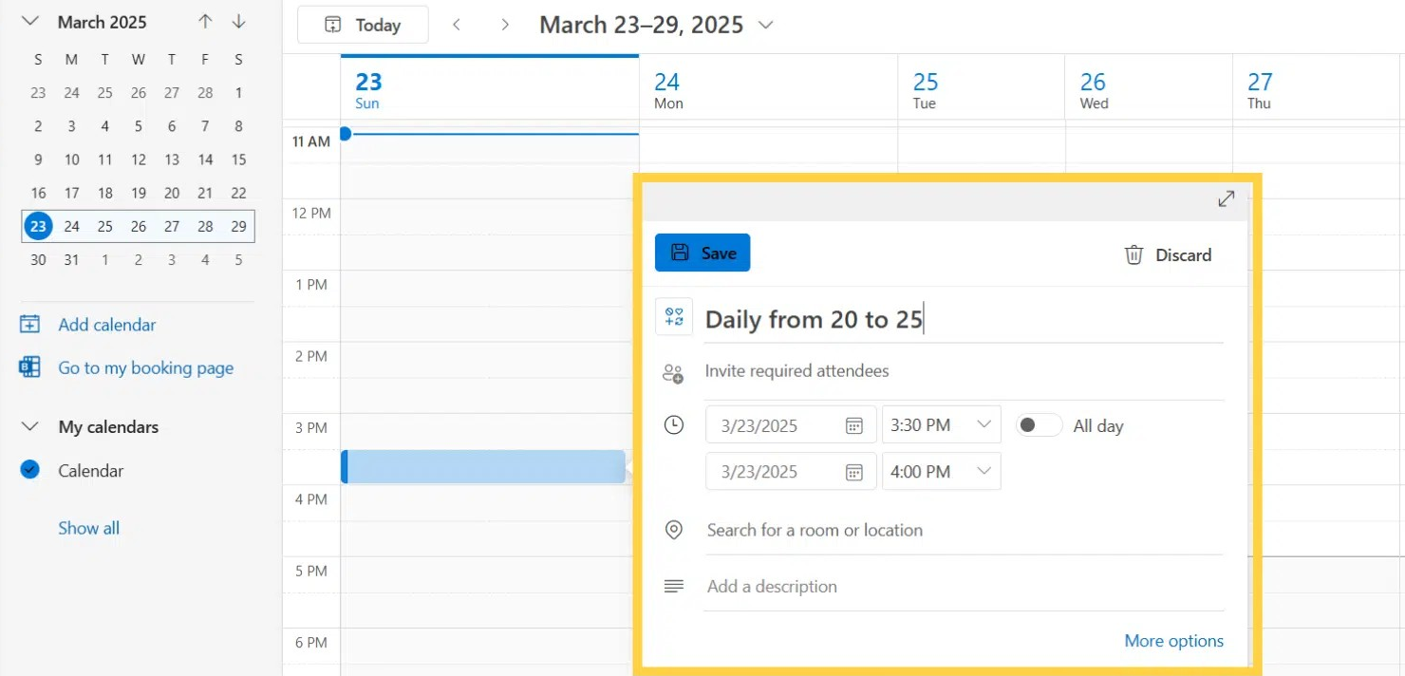Discard the event draft
The height and width of the screenshot is (676, 1405).
coord(1168,254)
